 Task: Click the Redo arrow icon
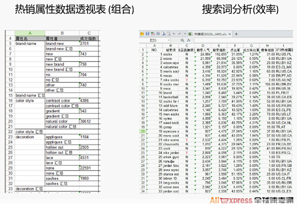point(179,34)
